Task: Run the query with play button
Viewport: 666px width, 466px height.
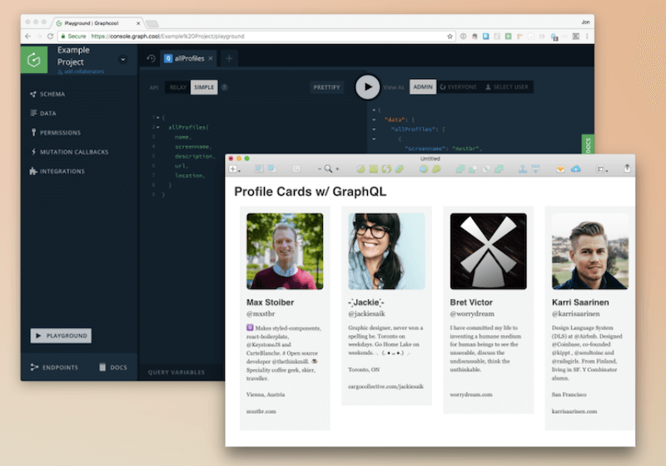Action: (367, 87)
